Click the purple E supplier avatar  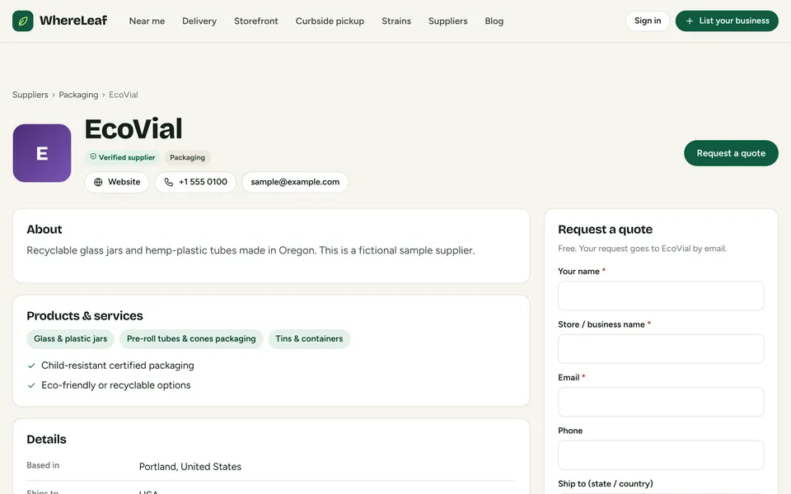tap(42, 153)
